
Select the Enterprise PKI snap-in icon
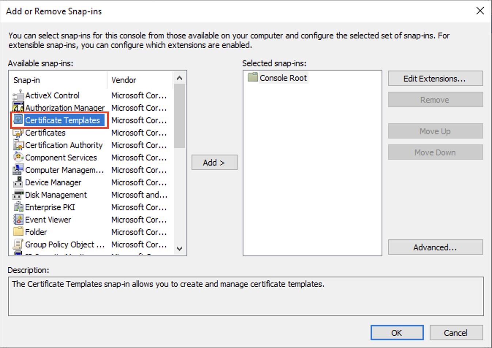tap(18, 207)
